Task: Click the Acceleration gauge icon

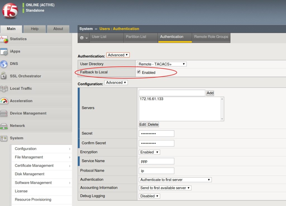Action: coord(4,101)
